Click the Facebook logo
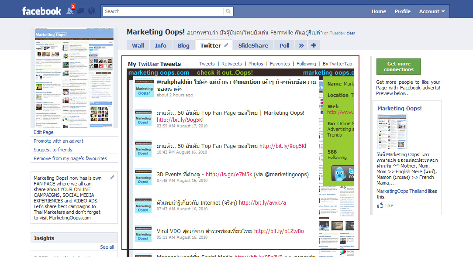473x257 pixels. pos(41,11)
